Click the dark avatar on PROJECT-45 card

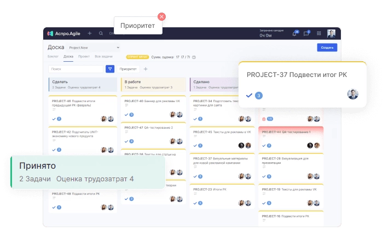241,146
